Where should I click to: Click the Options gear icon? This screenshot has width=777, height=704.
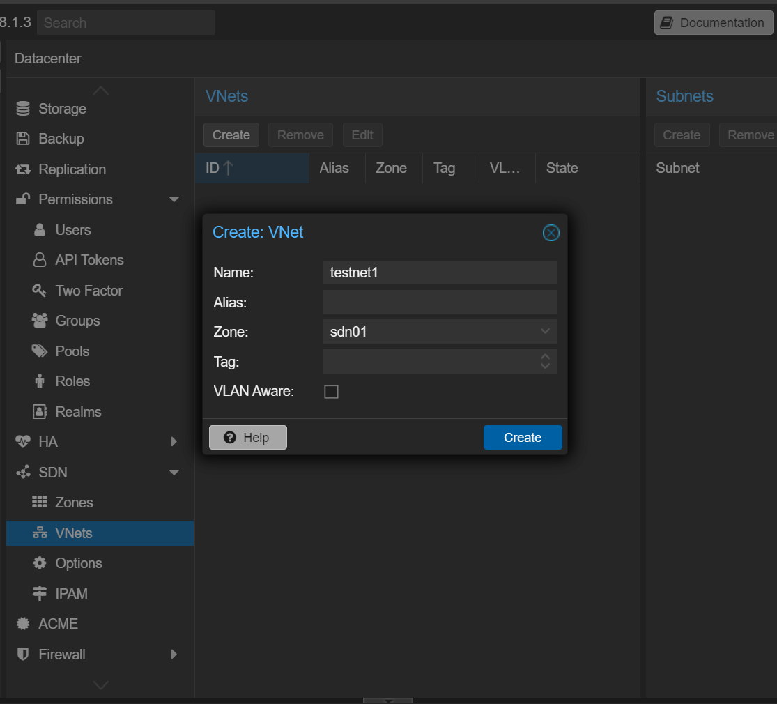[x=40, y=563]
